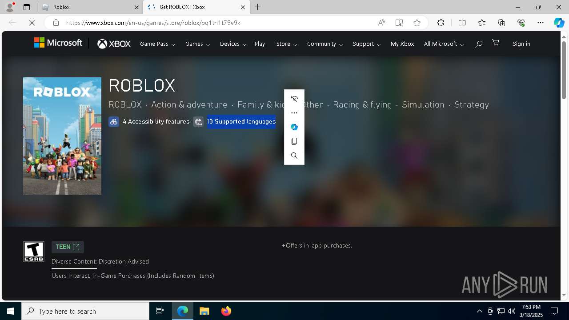Screen dimensions: 569x320
Task: Click the Racing & flying genre
Action: tap(362, 105)
